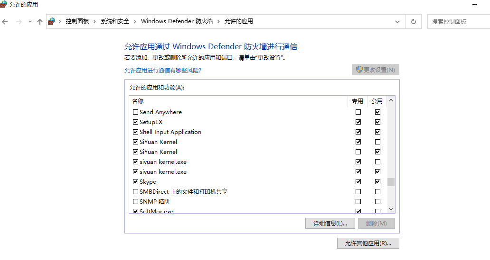Toggle the 公用 checkbox for Skype
Viewport: 490px width, 260px height.
click(377, 182)
